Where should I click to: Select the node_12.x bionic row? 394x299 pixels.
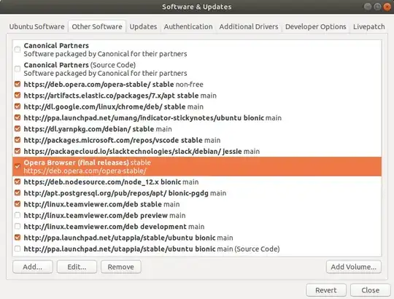click(x=197, y=182)
